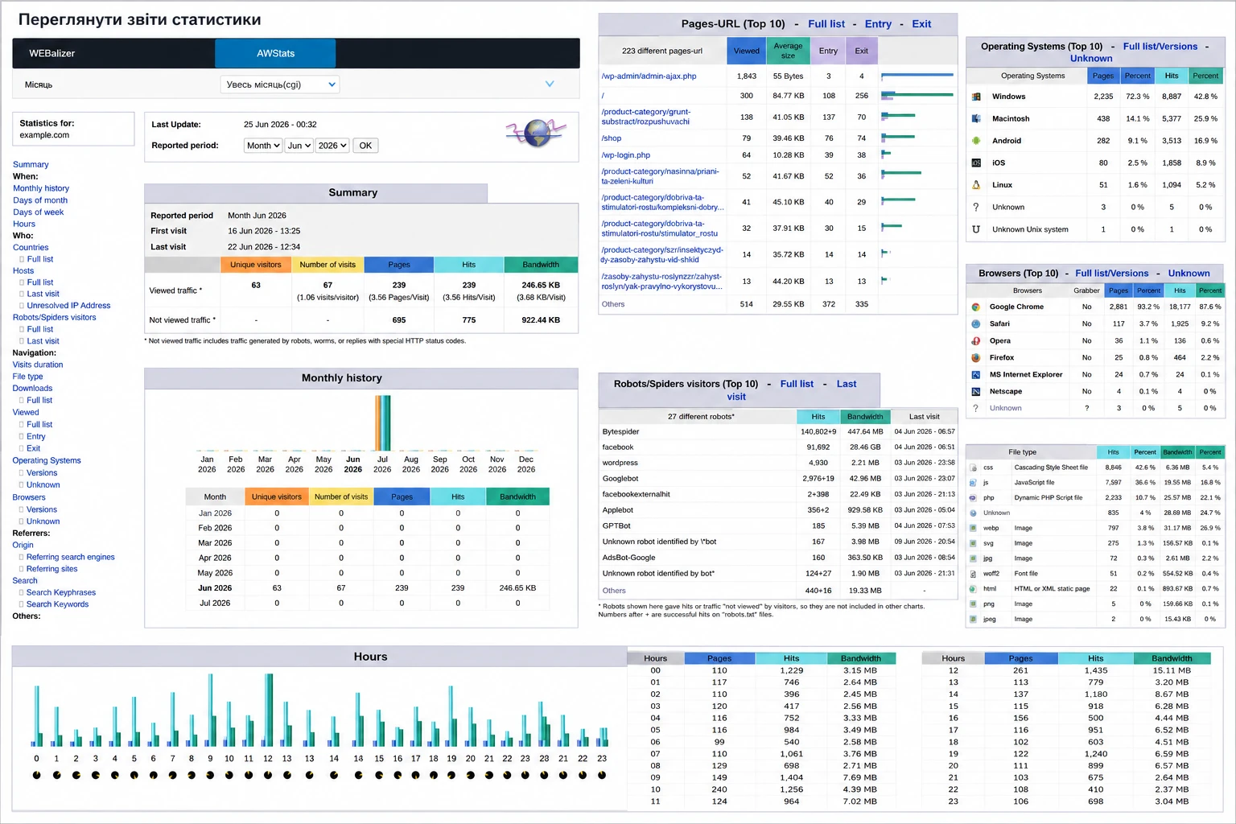Viewport: 1236px width, 824px height.
Task: Click the webp file type icon
Action: (x=974, y=528)
